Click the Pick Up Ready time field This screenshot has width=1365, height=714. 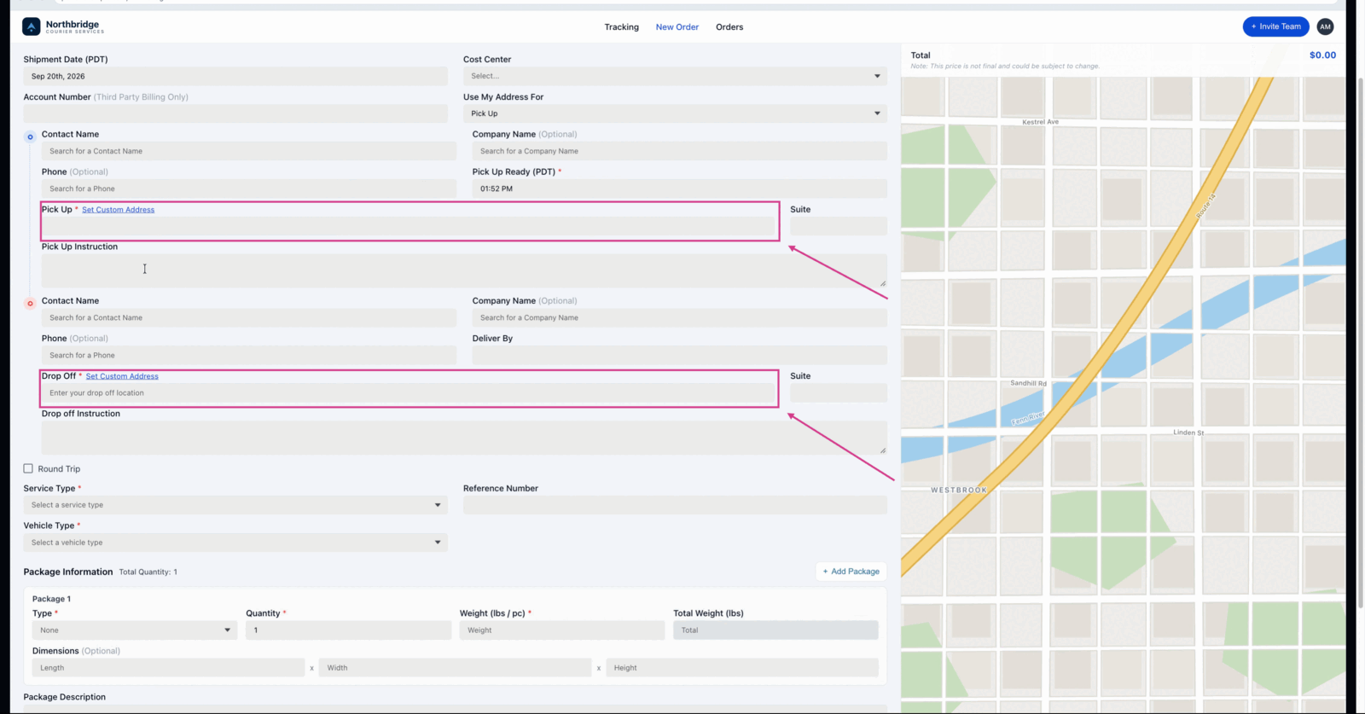pos(680,189)
